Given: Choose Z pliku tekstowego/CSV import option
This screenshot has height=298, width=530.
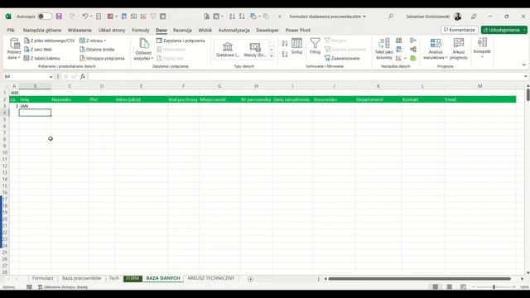Looking at the screenshot, I should click(x=50, y=41).
